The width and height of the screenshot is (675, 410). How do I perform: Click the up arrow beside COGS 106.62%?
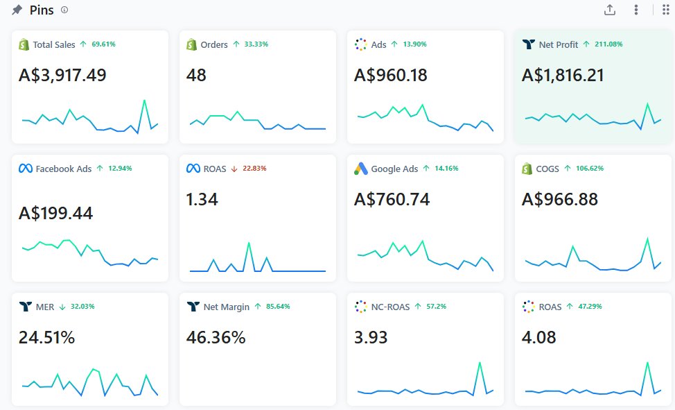coord(568,168)
